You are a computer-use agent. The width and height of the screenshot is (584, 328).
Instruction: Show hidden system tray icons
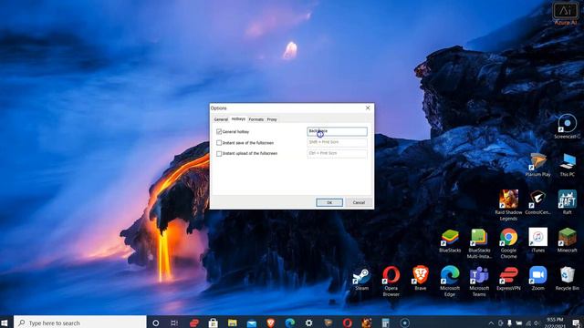[x=491, y=323]
